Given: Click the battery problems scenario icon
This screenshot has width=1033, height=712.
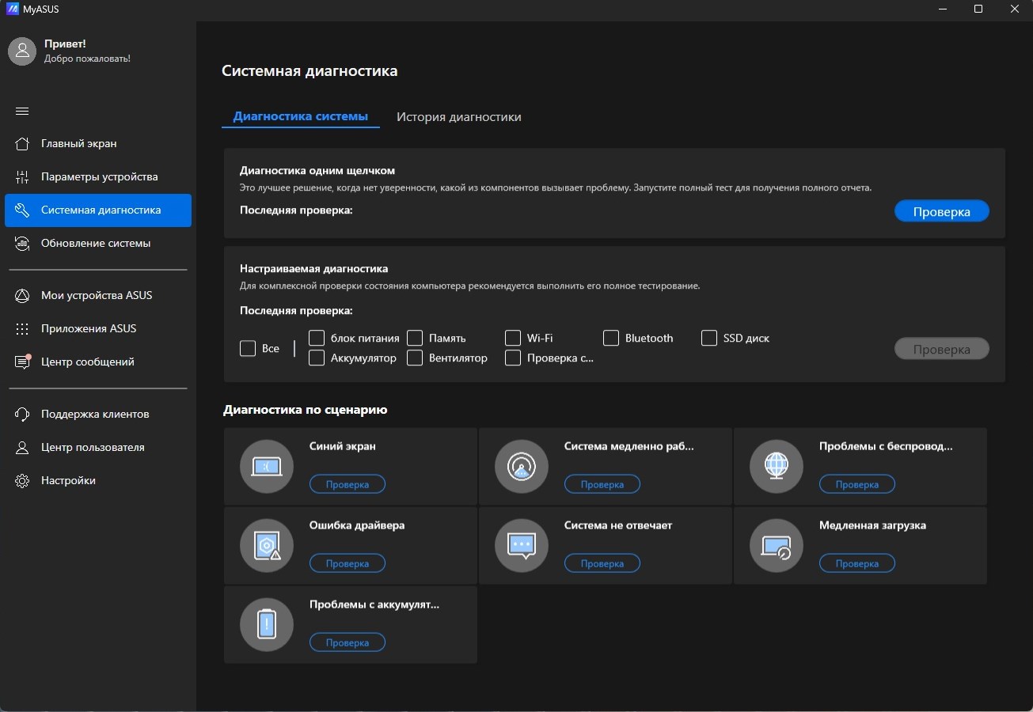Looking at the screenshot, I should [x=267, y=625].
